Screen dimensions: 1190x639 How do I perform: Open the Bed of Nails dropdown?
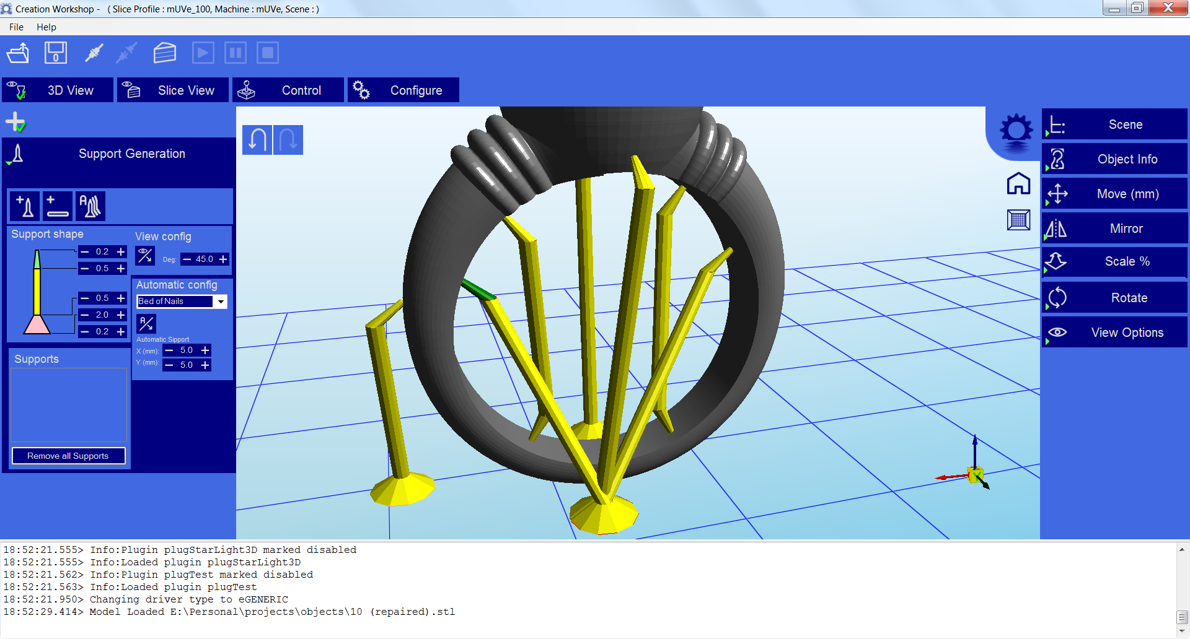pyautogui.click(x=220, y=302)
